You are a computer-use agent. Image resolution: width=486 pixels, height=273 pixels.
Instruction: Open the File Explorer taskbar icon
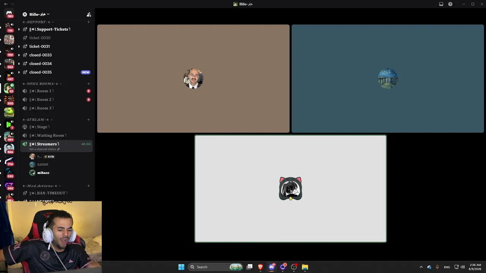point(305,267)
